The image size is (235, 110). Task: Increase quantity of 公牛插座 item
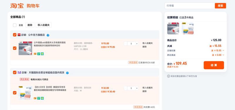pyautogui.click(x=137, y=43)
